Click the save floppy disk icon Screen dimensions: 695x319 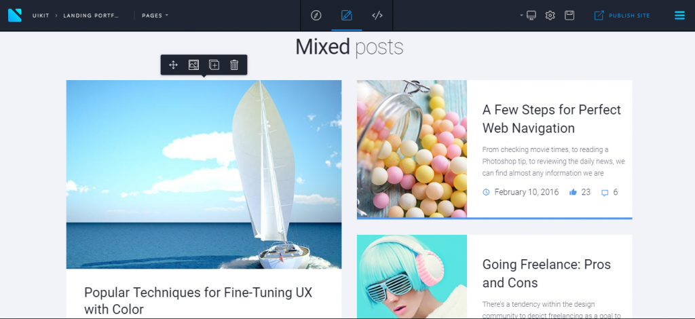click(x=569, y=16)
